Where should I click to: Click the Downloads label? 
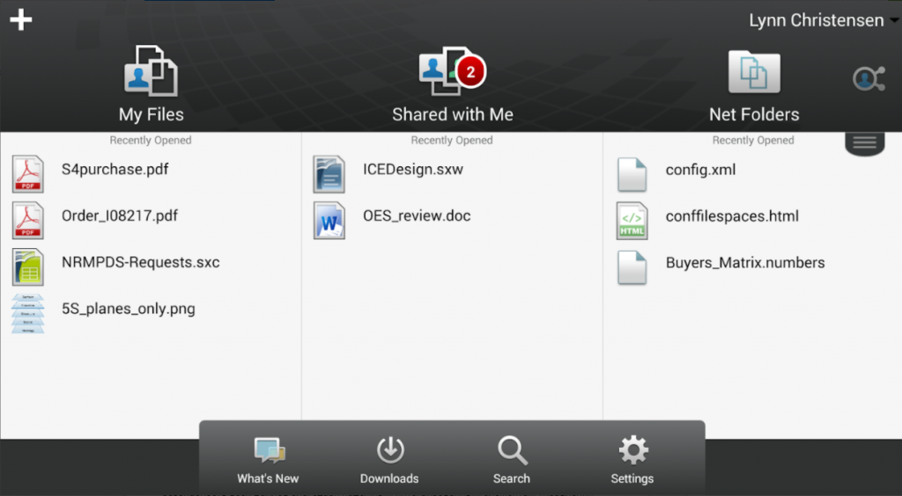coord(389,478)
